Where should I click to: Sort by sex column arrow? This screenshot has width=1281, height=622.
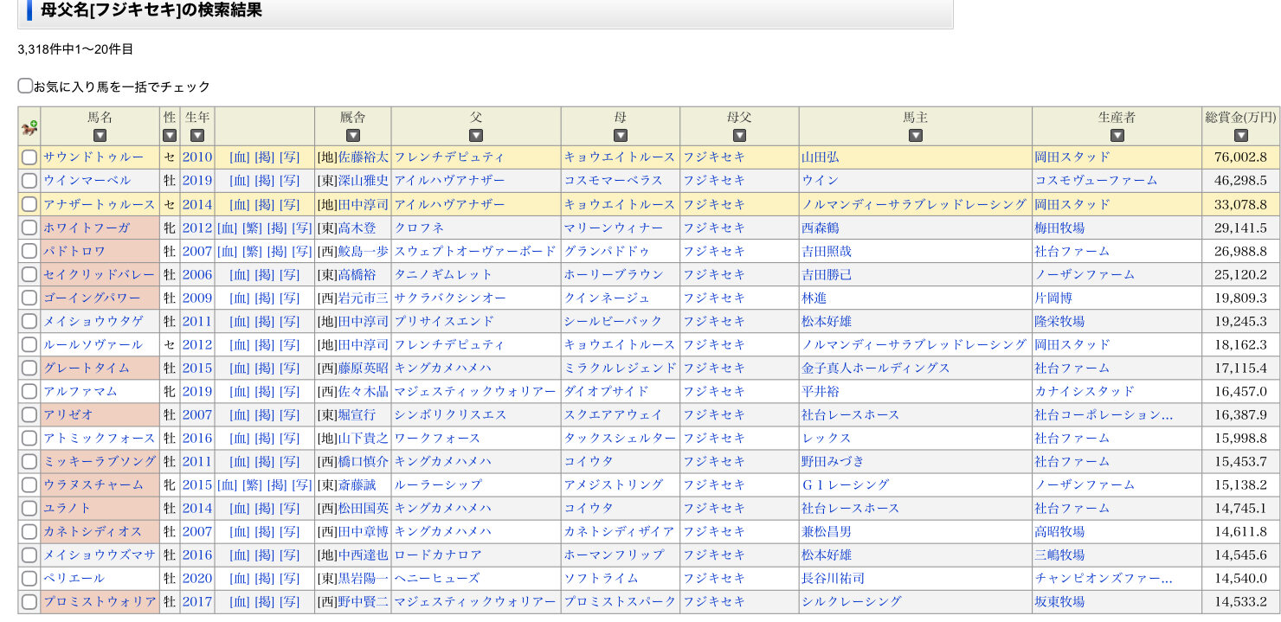(x=170, y=136)
